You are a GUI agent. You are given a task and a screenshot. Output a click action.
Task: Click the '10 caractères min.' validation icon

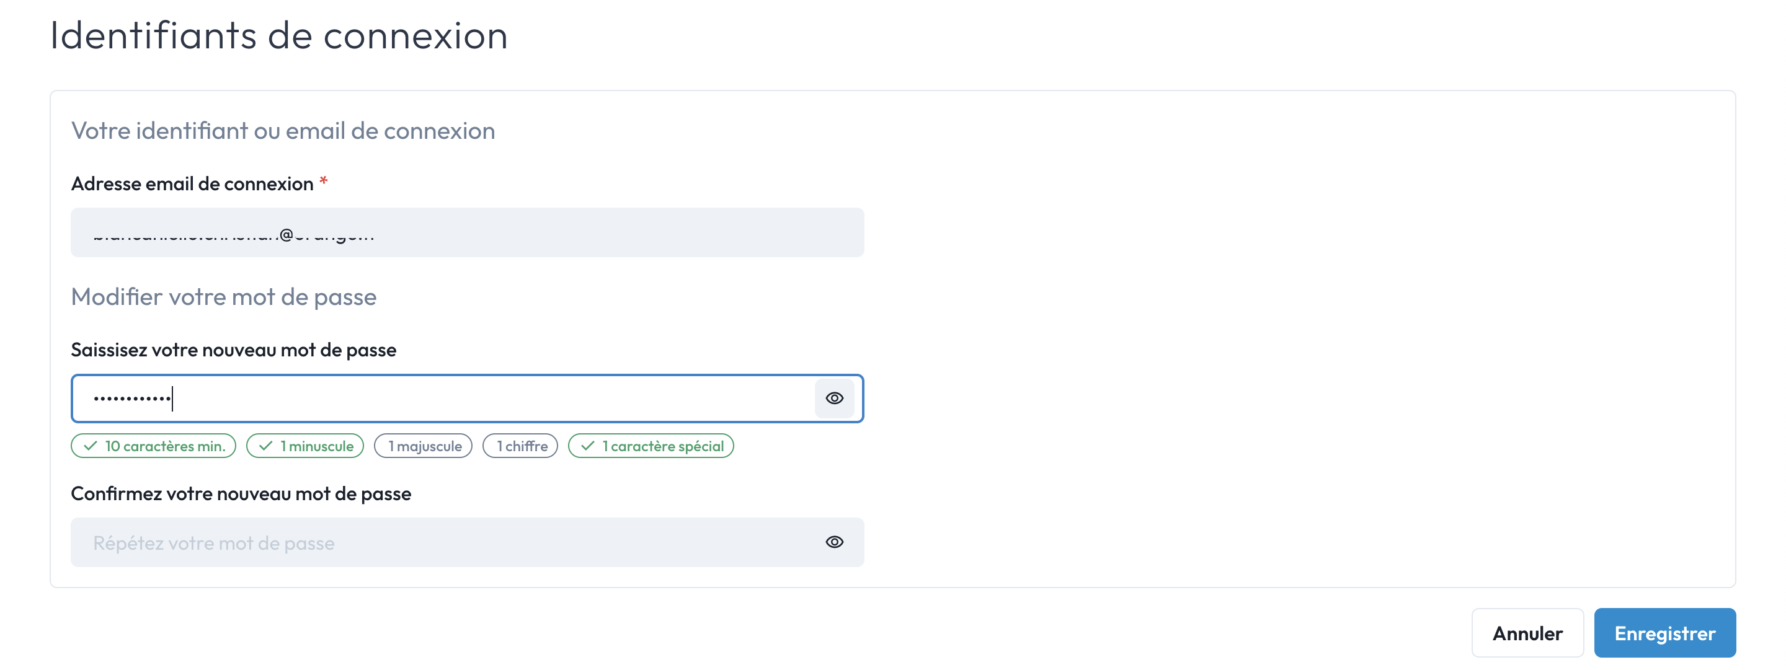(x=91, y=445)
